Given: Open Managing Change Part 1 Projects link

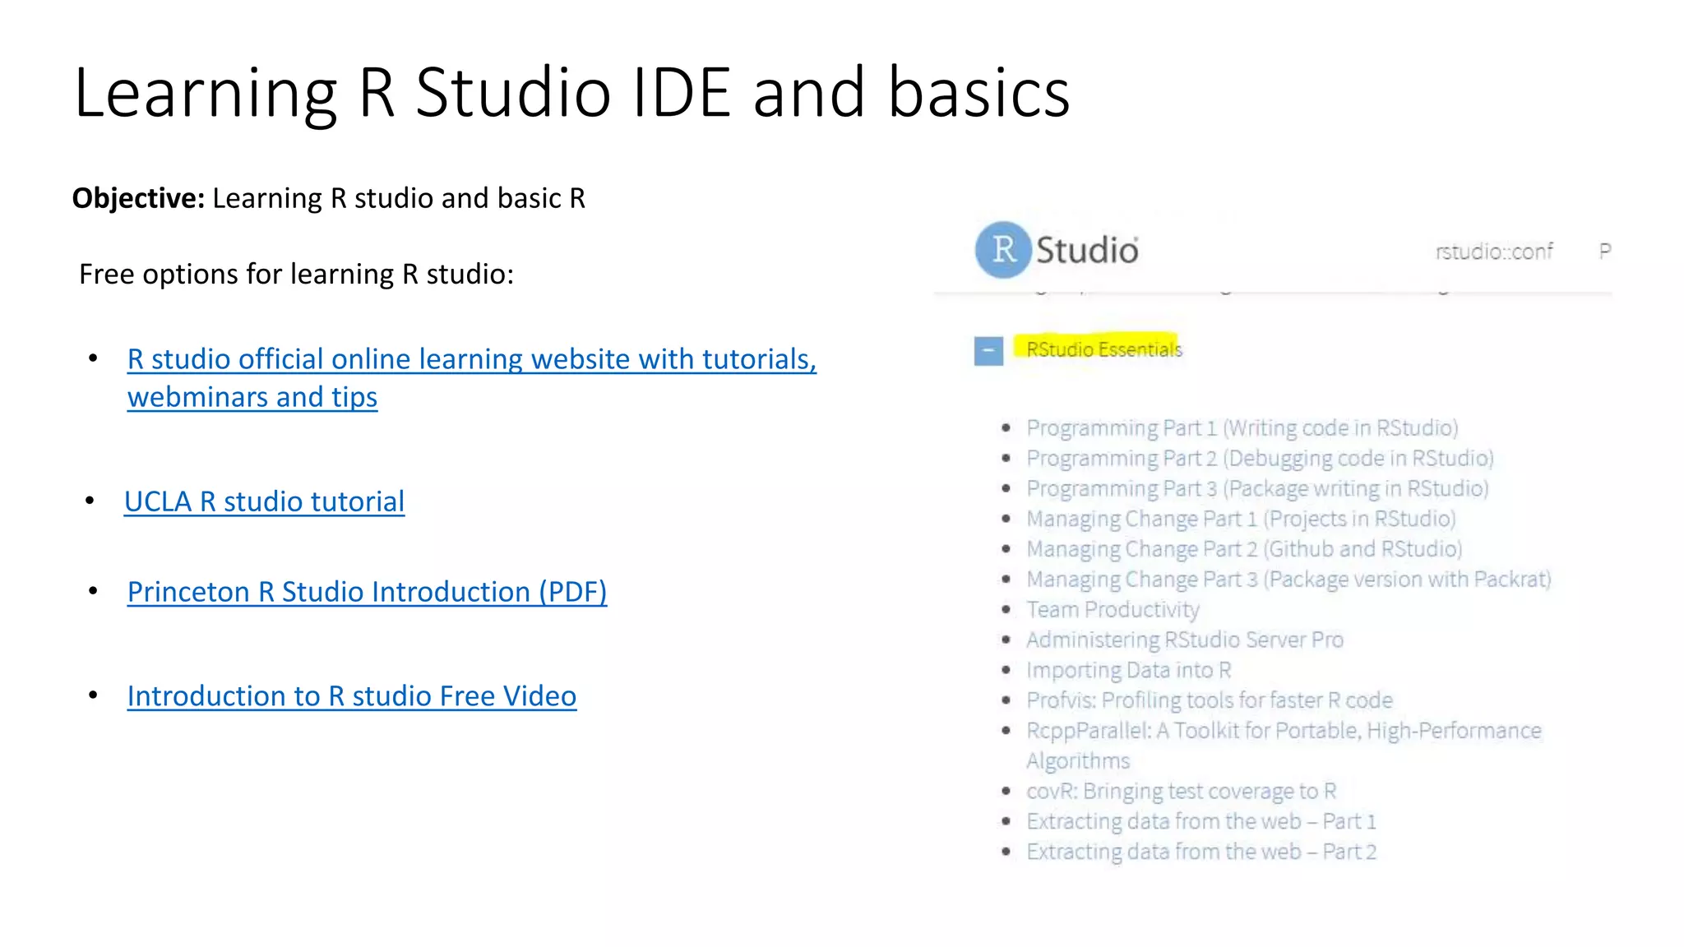Looking at the screenshot, I should point(1240,519).
